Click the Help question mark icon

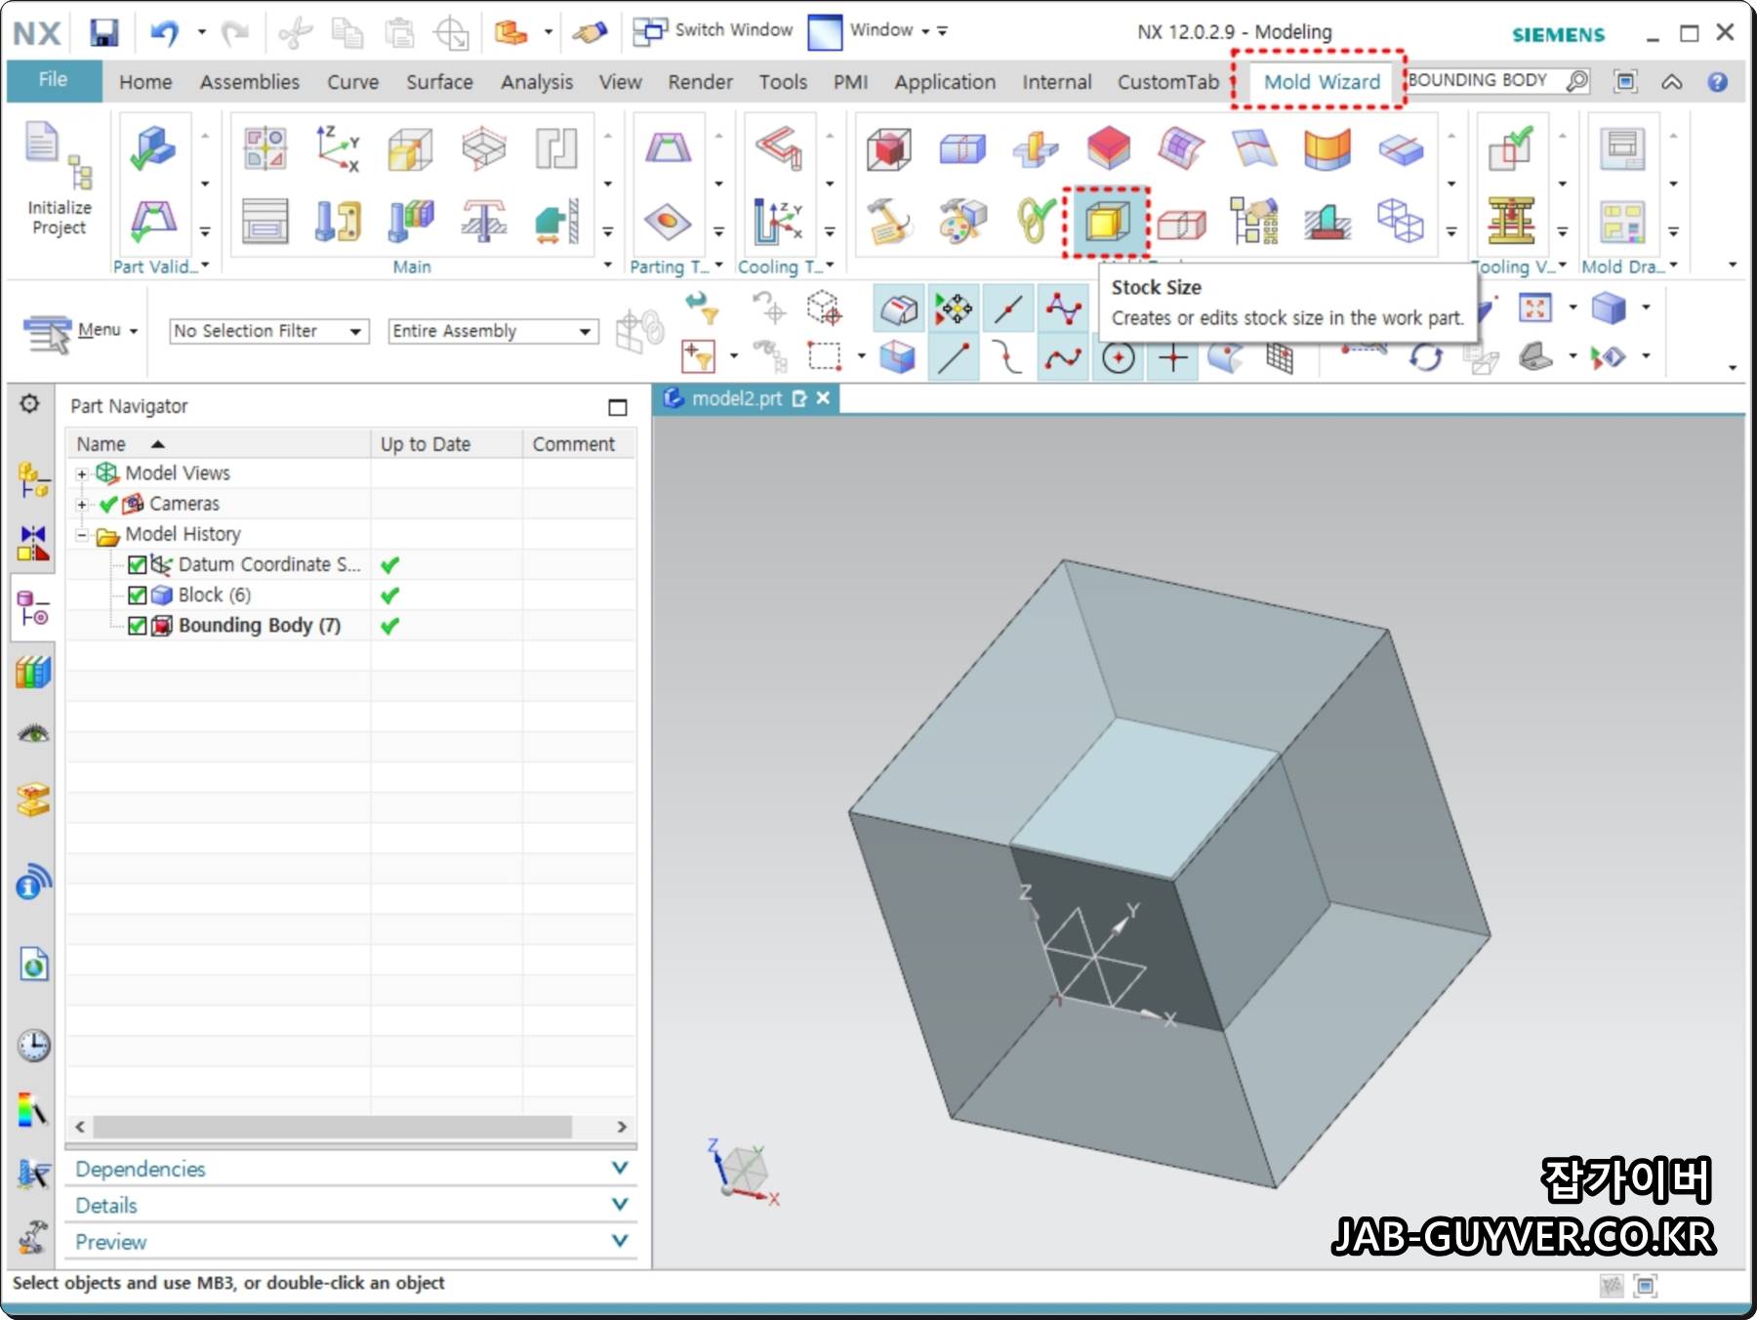pos(1717,82)
